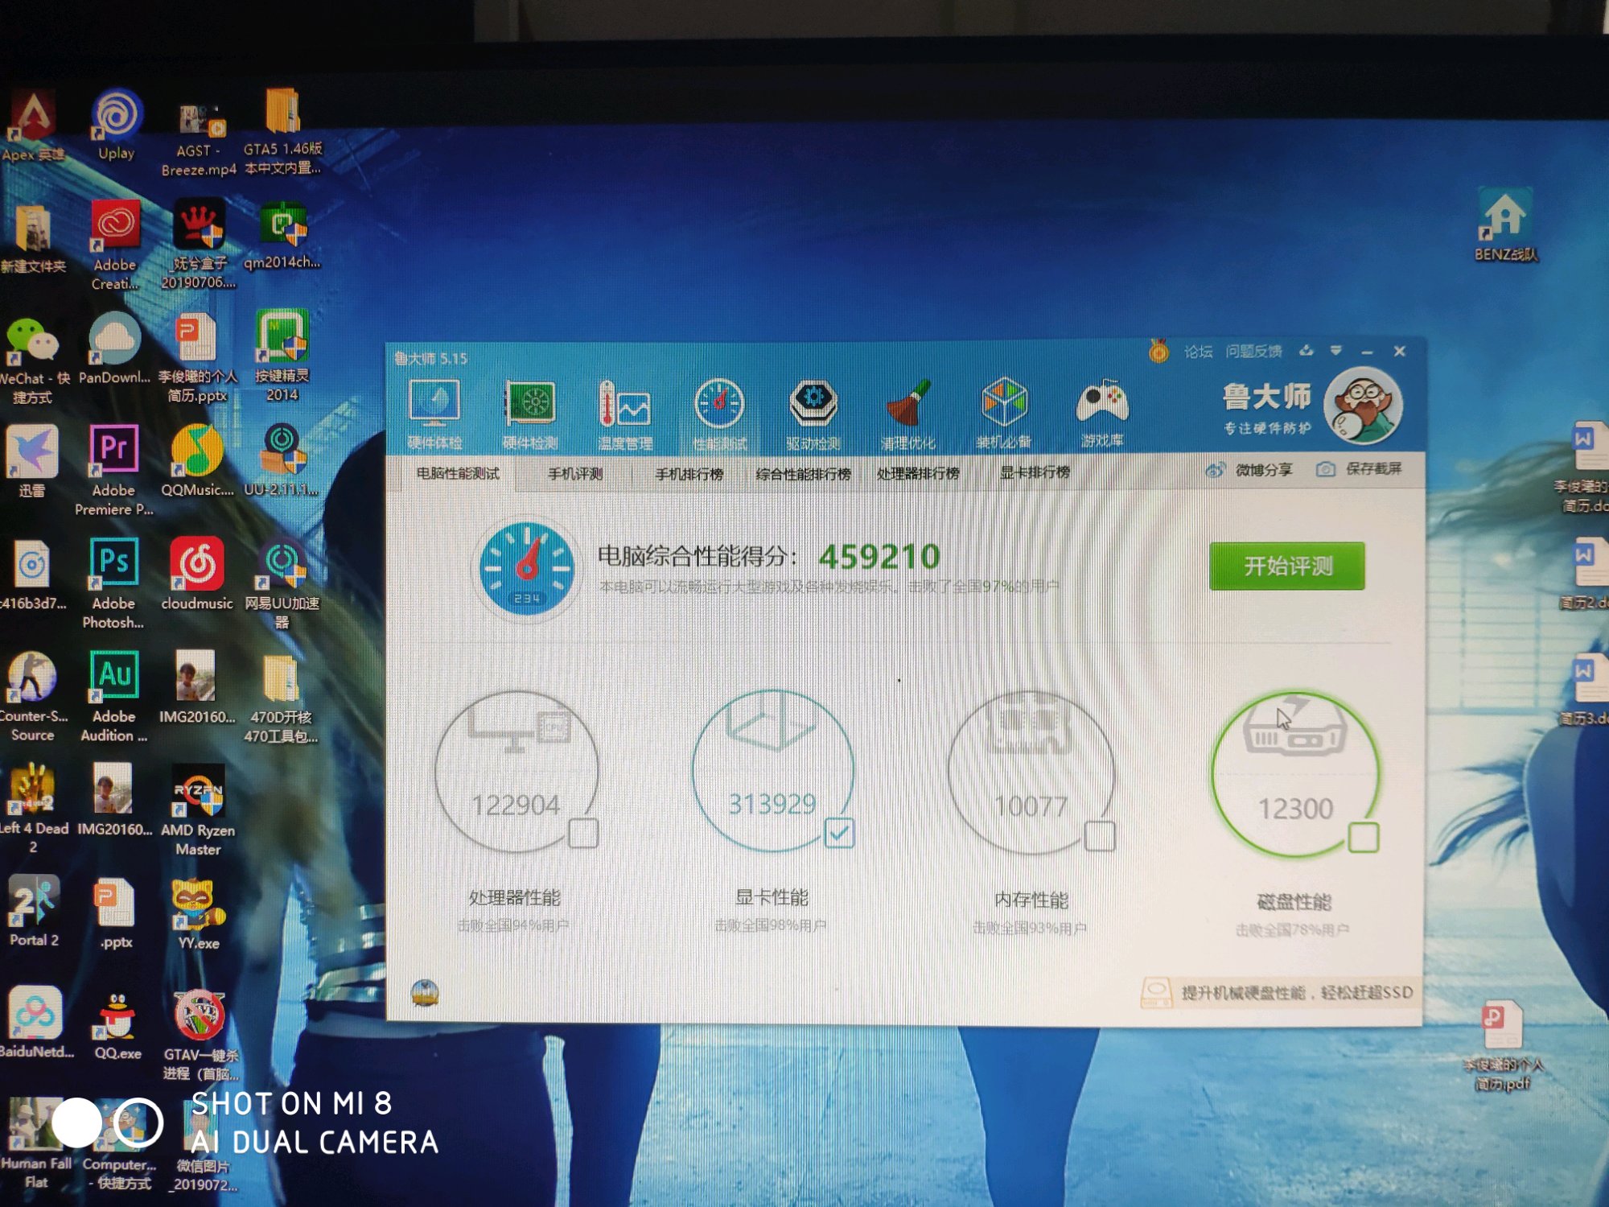Select the AGST - Breeze.mp4 file

198,138
